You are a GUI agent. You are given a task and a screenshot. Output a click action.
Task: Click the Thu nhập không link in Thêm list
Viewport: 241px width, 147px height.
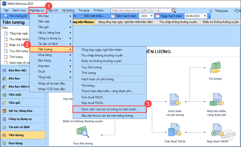(x=19, y=39)
